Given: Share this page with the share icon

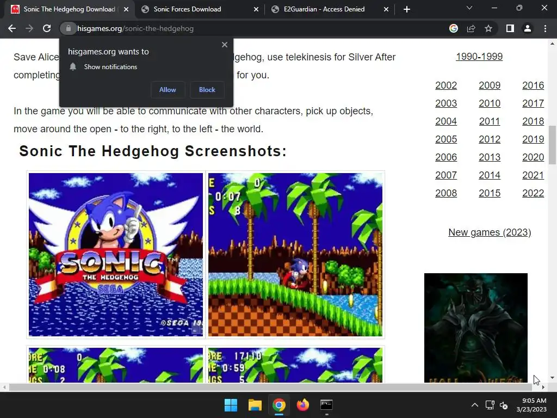Looking at the screenshot, I should coord(471,28).
